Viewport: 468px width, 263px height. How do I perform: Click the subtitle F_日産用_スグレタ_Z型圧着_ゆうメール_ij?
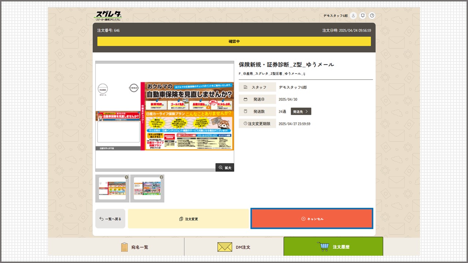tap(272, 73)
